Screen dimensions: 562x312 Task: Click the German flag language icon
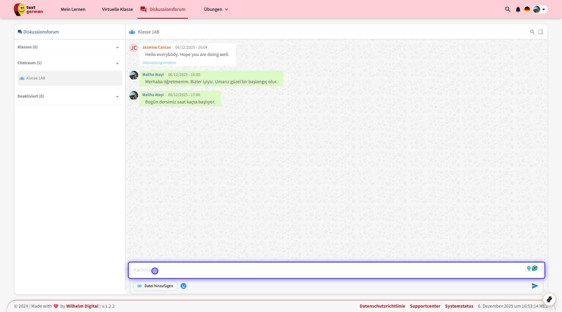click(527, 9)
